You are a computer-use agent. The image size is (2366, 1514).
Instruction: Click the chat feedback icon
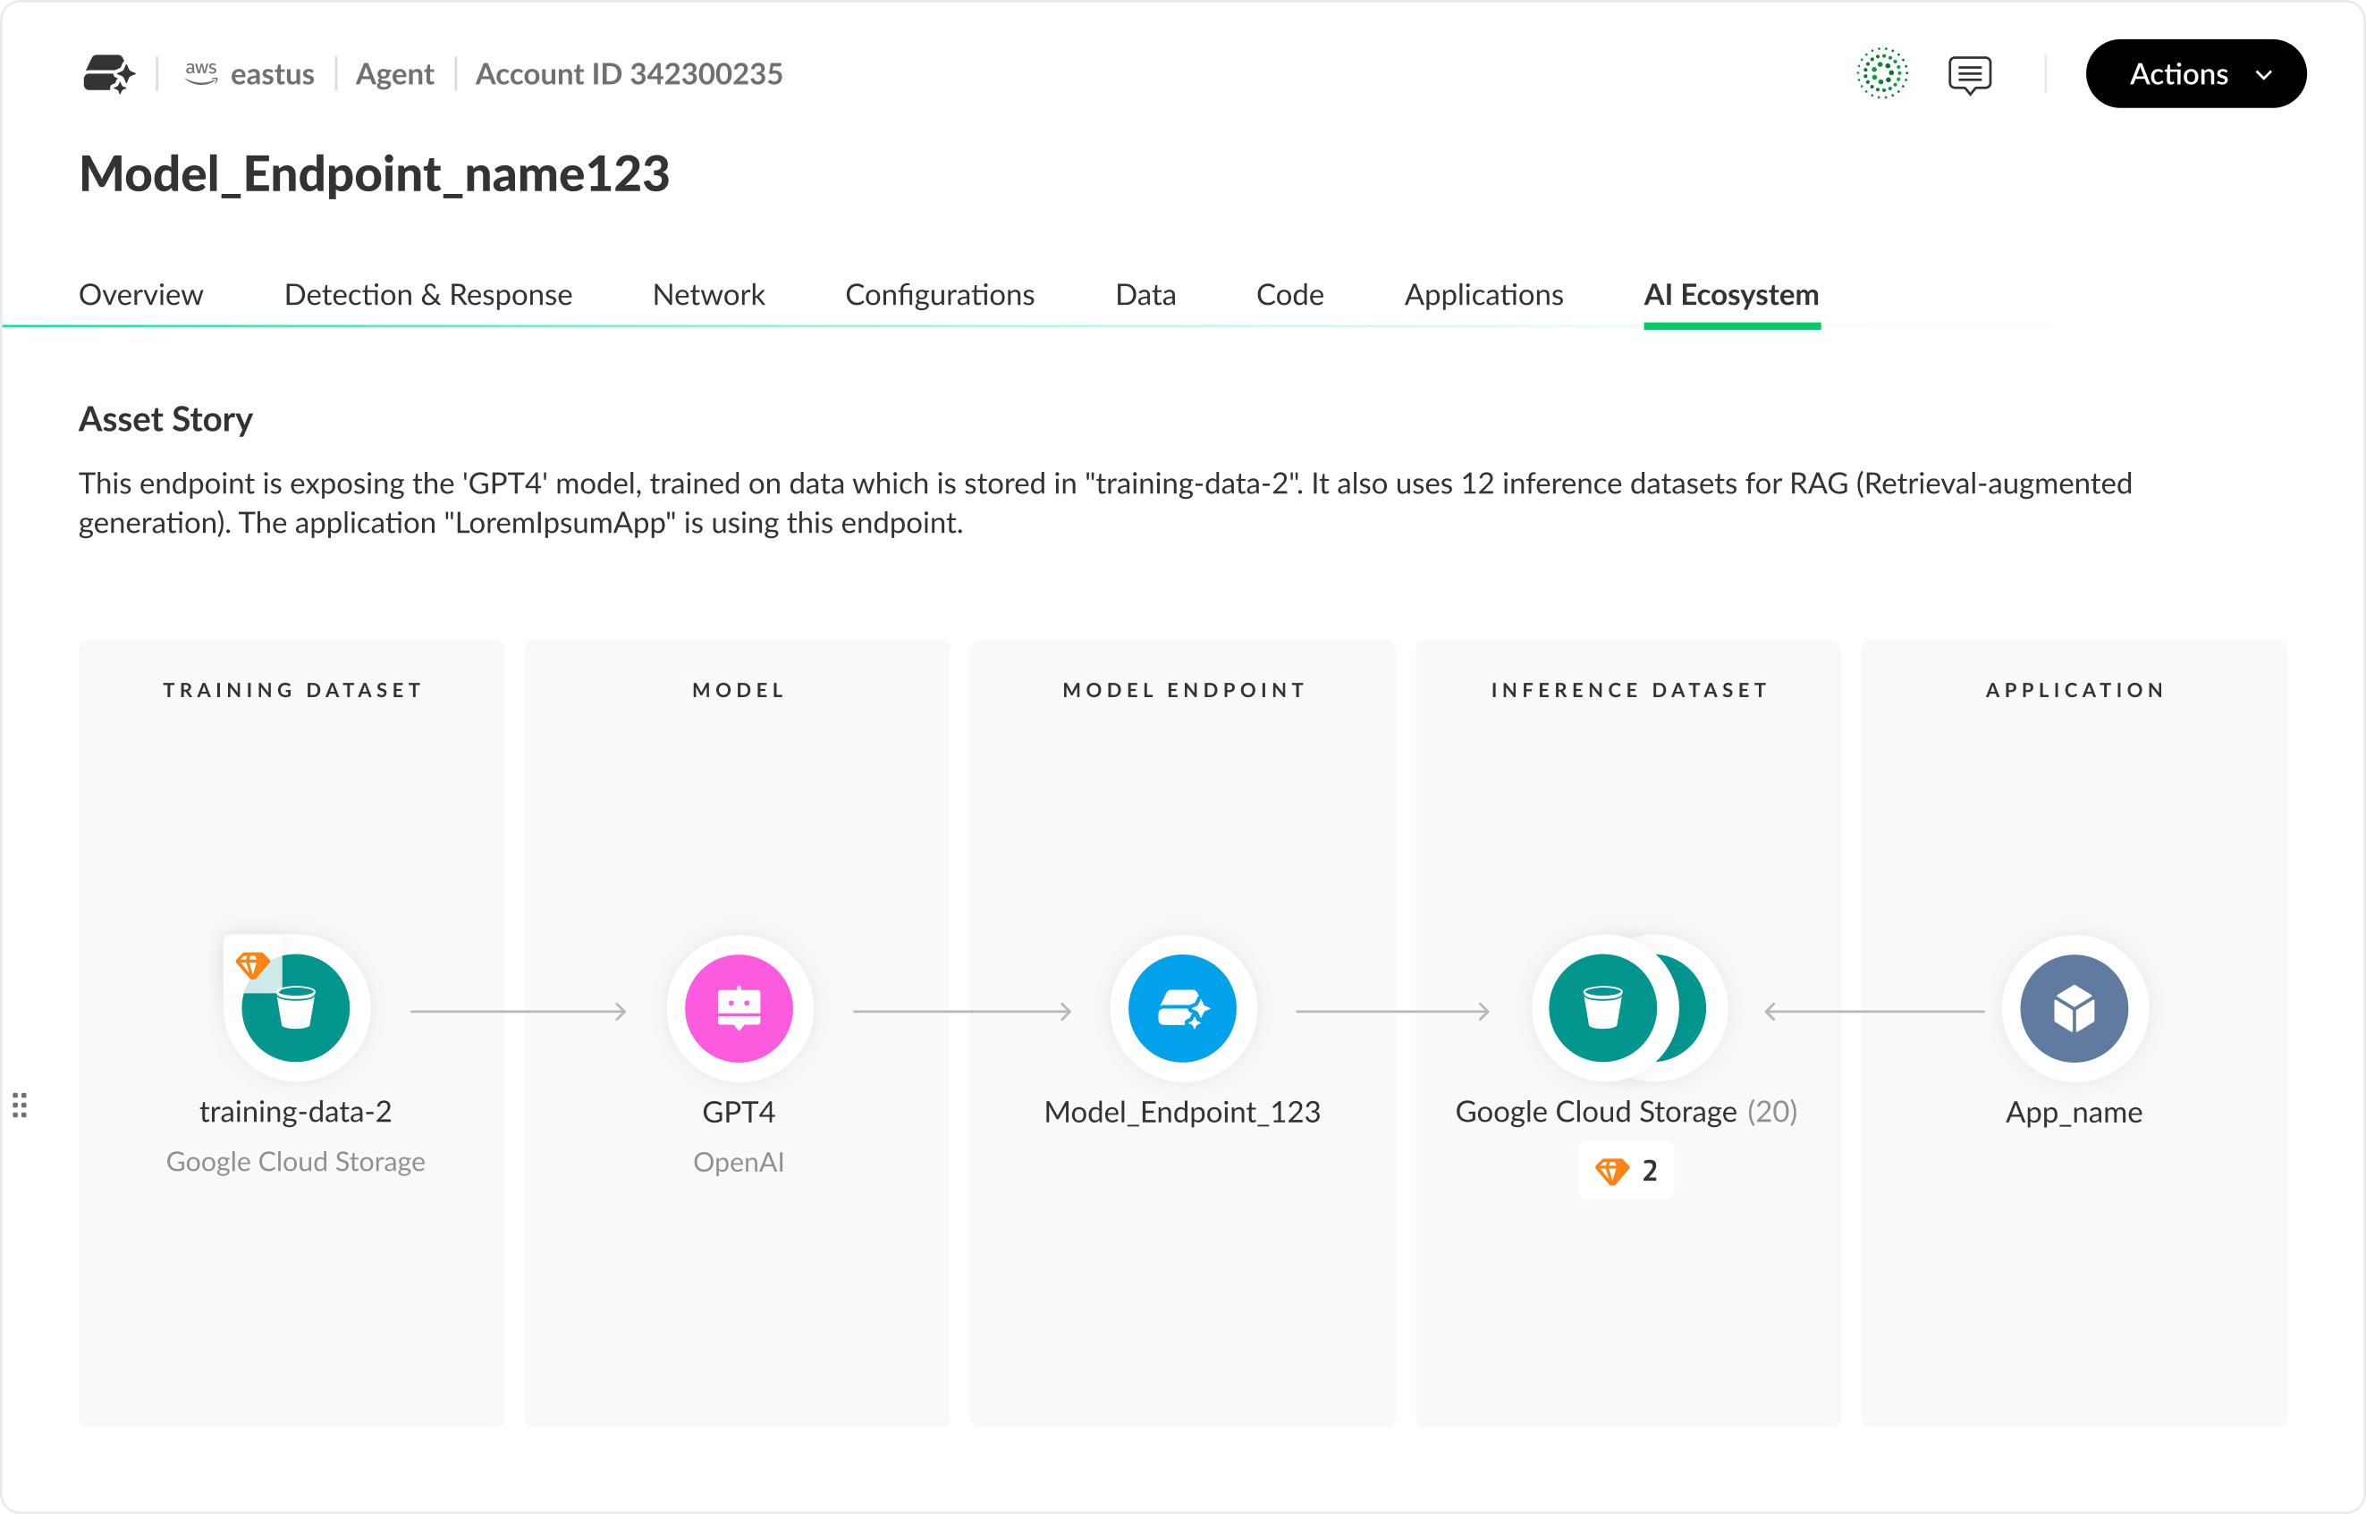tap(1970, 72)
